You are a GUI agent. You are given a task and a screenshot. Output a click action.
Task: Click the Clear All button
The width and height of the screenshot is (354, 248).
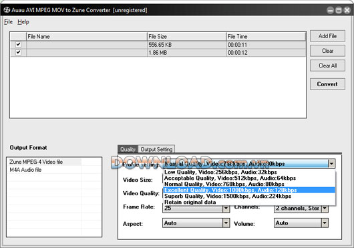(x=327, y=66)
